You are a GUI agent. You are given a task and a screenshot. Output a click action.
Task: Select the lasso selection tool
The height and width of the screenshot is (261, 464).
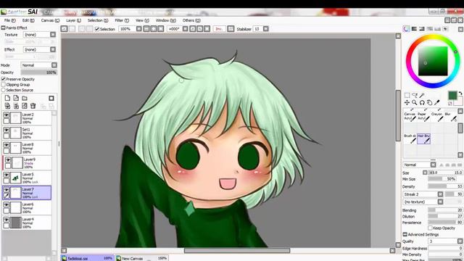415,95
